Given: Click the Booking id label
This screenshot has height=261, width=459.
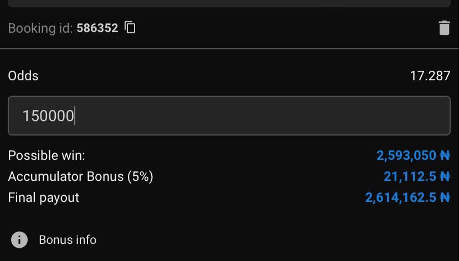Looking at the screenshot, I should [40, 28].
